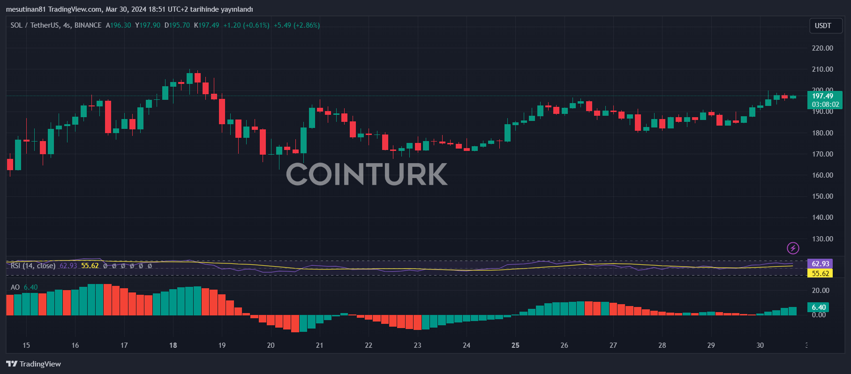Click the 190.00 price axis label
The image size is (851, 374).
(822, 112)
